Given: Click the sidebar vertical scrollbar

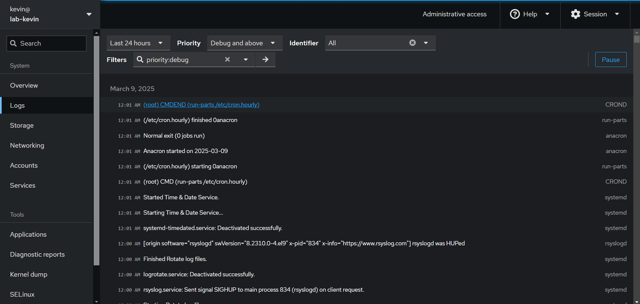Looking at the screenshot, I should coord(96,150).
